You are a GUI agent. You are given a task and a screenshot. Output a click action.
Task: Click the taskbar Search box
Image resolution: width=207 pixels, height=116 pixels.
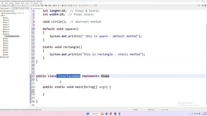pyautogui.click(x=95, y=114)
